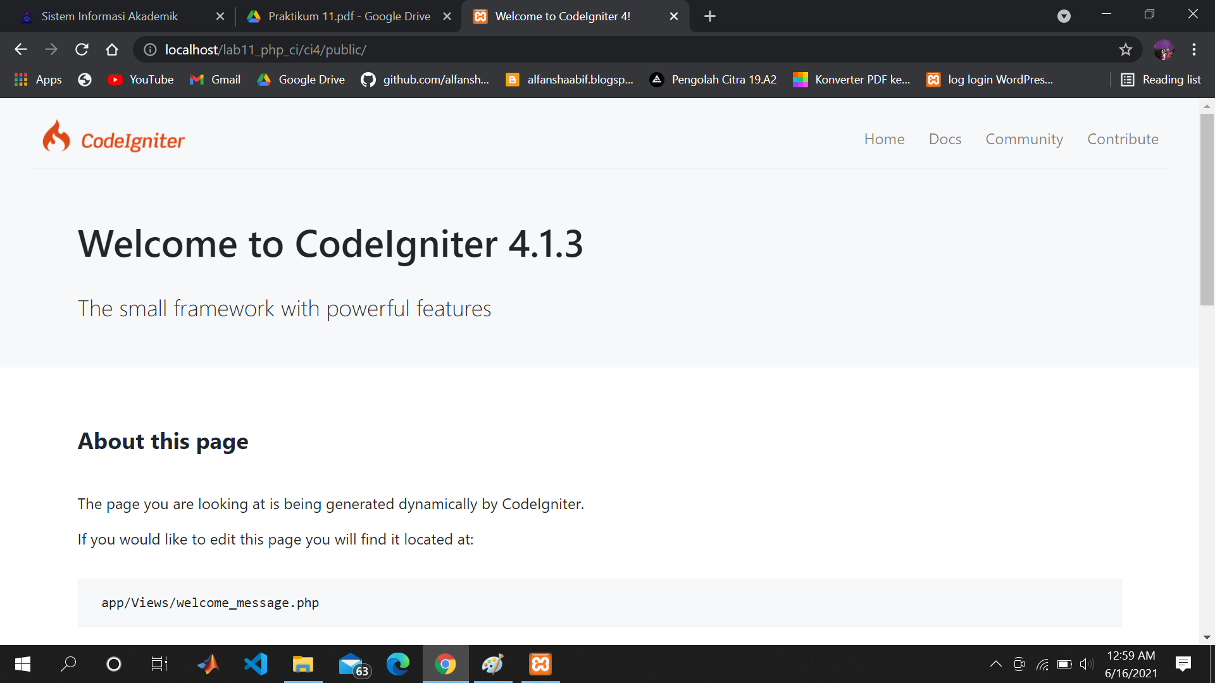Launch XAMPP from the taskbar
The image size is (1215, 683).
(x=540, y=664)
